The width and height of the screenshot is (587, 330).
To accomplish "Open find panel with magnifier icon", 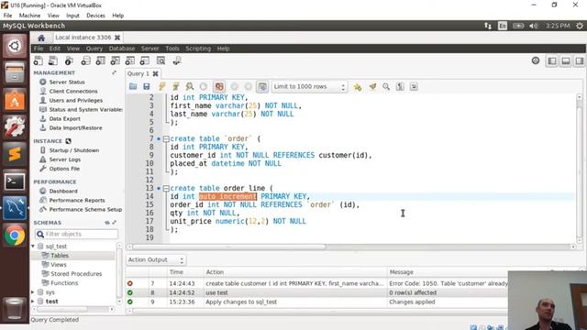I will (386, 87).
